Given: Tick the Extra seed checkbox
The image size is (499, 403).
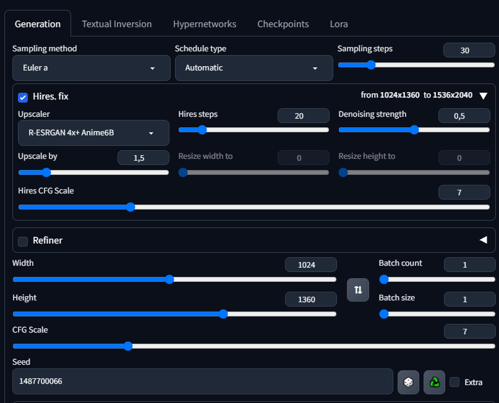Looking at the screenshot, I should pyautogui.click(x=454, y=382).
